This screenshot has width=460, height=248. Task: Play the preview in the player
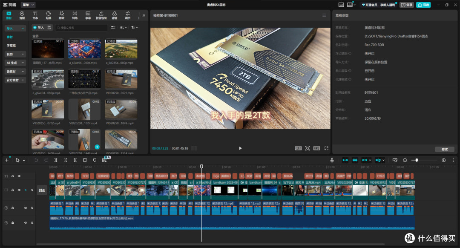pyautogui.click(x=240, y=148)
